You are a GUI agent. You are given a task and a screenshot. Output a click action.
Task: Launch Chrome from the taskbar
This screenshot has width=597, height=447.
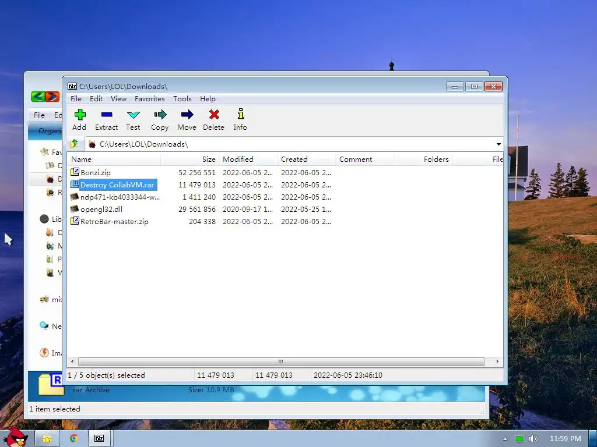pos(74,439)
